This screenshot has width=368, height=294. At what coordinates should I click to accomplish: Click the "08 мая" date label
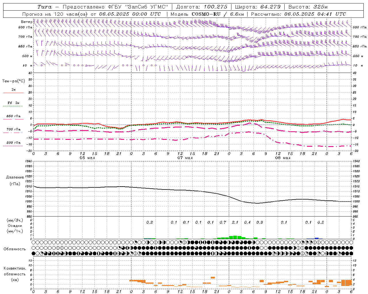click(283, 158)
